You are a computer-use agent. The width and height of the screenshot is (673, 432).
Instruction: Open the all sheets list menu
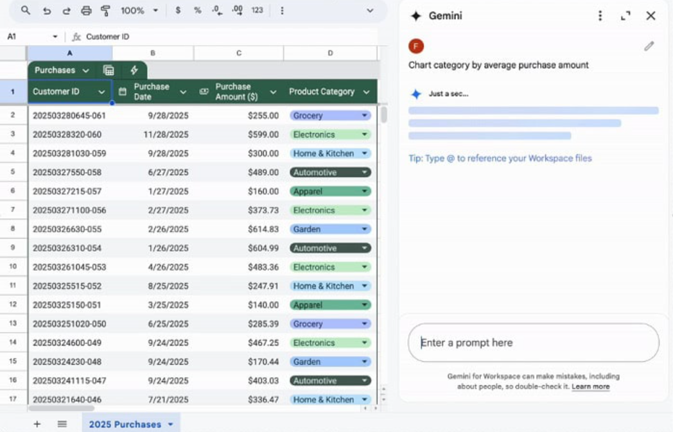coord(62,424)
